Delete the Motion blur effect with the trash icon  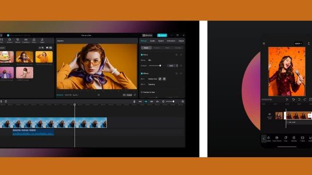164,79
